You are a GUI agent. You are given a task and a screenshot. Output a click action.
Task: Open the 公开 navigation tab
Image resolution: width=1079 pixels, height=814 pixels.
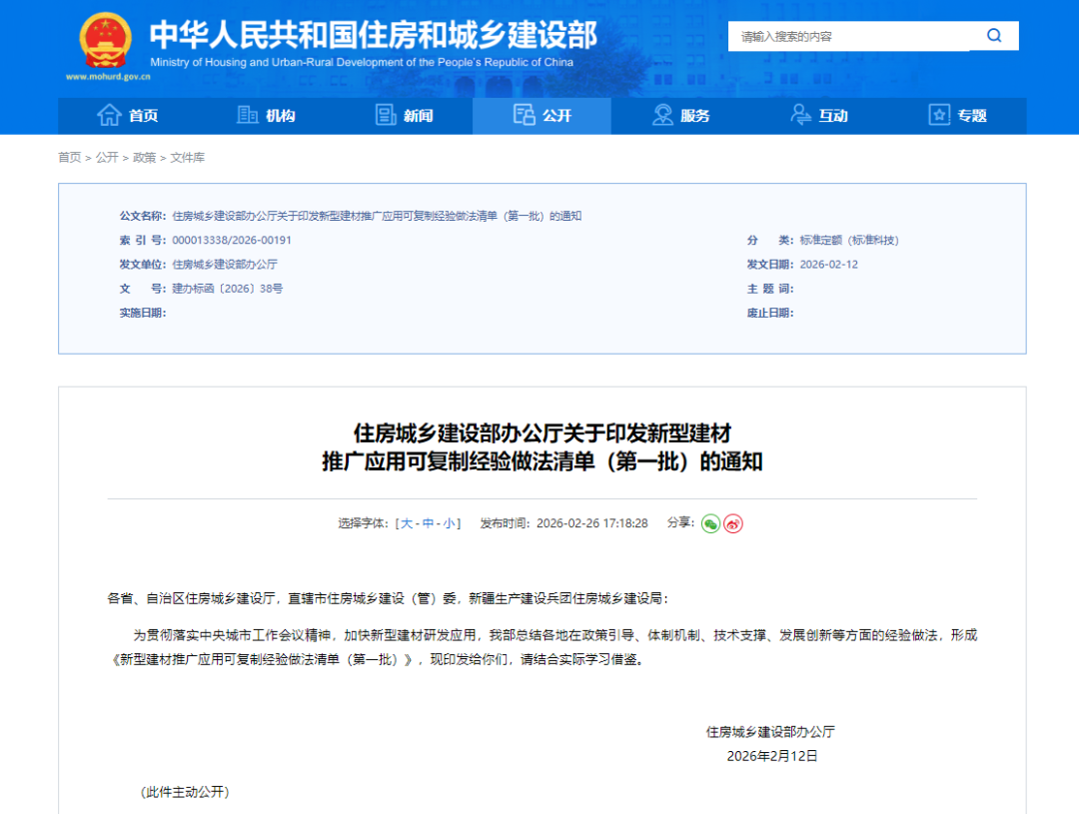(541, 116)
